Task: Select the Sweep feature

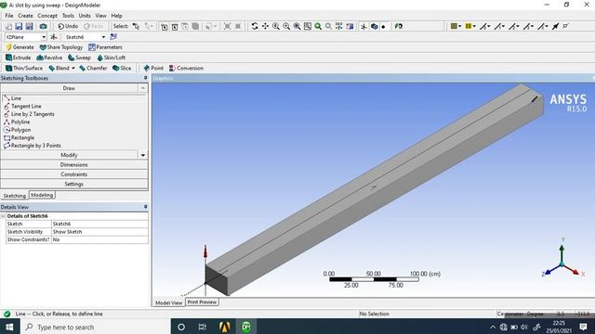Action: tap(79, 58)
